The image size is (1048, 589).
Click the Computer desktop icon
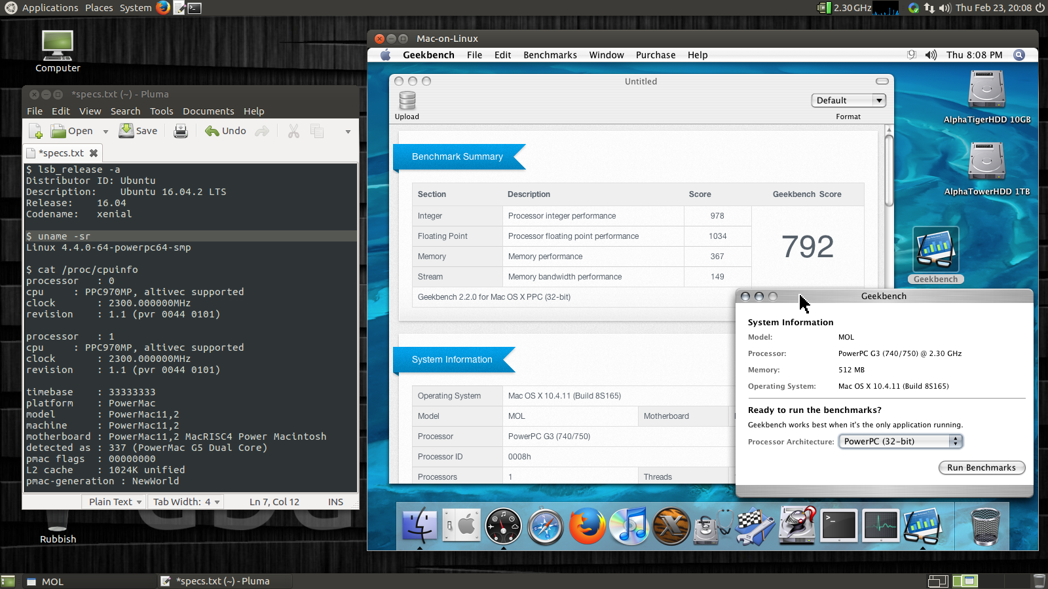pos(58,52)
